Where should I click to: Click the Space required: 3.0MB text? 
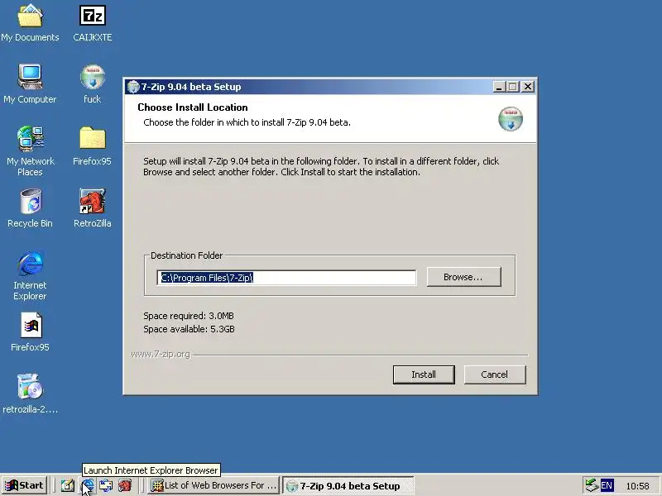189,316
